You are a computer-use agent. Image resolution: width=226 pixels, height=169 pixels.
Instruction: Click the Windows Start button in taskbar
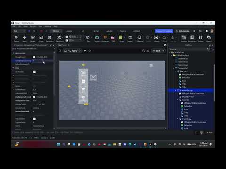click(58, 144)
